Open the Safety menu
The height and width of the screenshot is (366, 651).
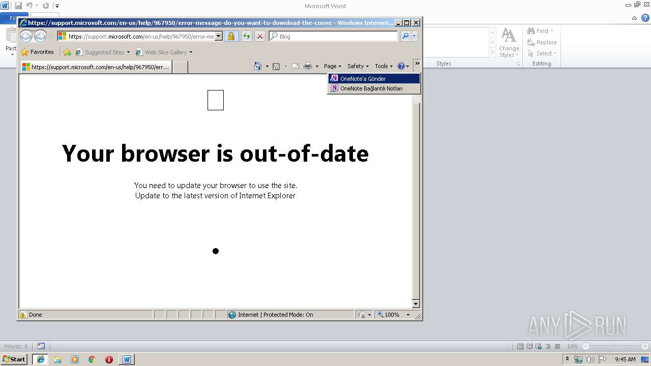(358, 66)
